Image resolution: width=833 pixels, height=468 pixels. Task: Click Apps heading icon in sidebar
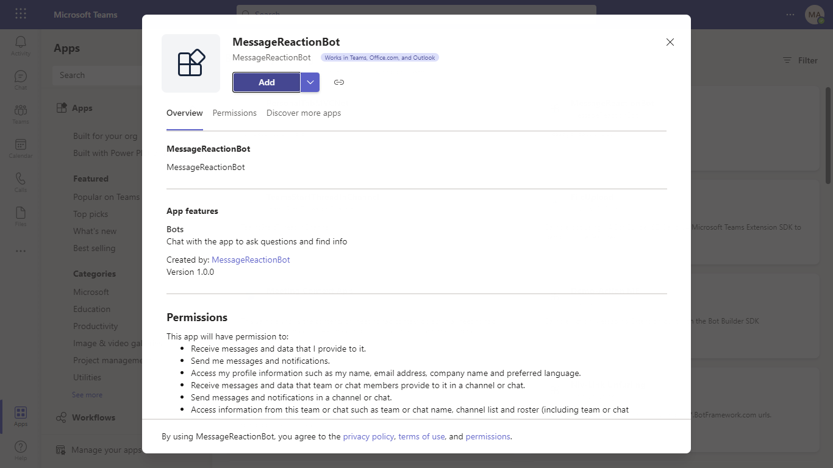(x=61, y=108)
